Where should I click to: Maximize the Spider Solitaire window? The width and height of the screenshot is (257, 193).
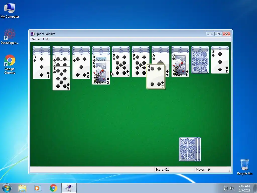point(218,34)
